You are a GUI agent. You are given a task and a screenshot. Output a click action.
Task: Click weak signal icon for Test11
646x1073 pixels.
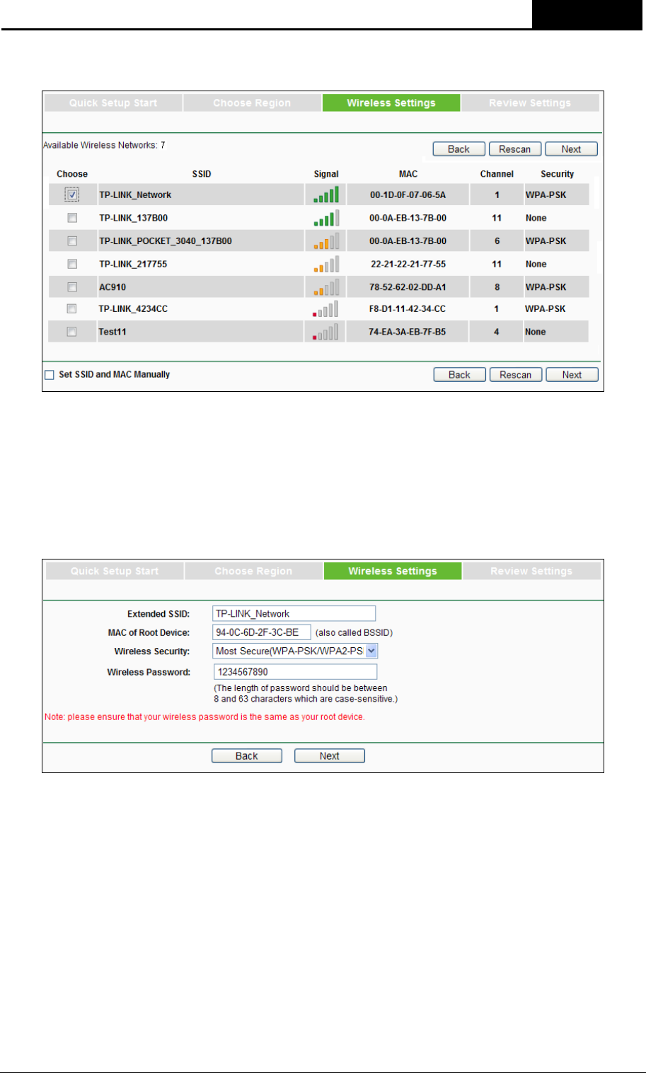coord(325,332)
